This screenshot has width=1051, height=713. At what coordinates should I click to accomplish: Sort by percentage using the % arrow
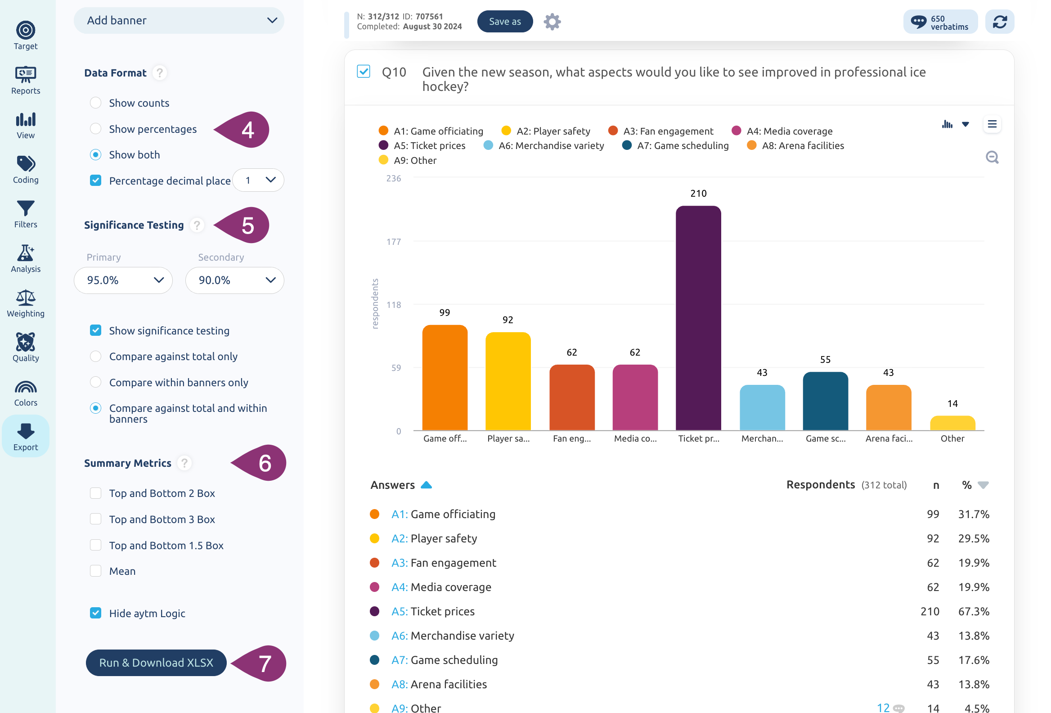(983, 485)
